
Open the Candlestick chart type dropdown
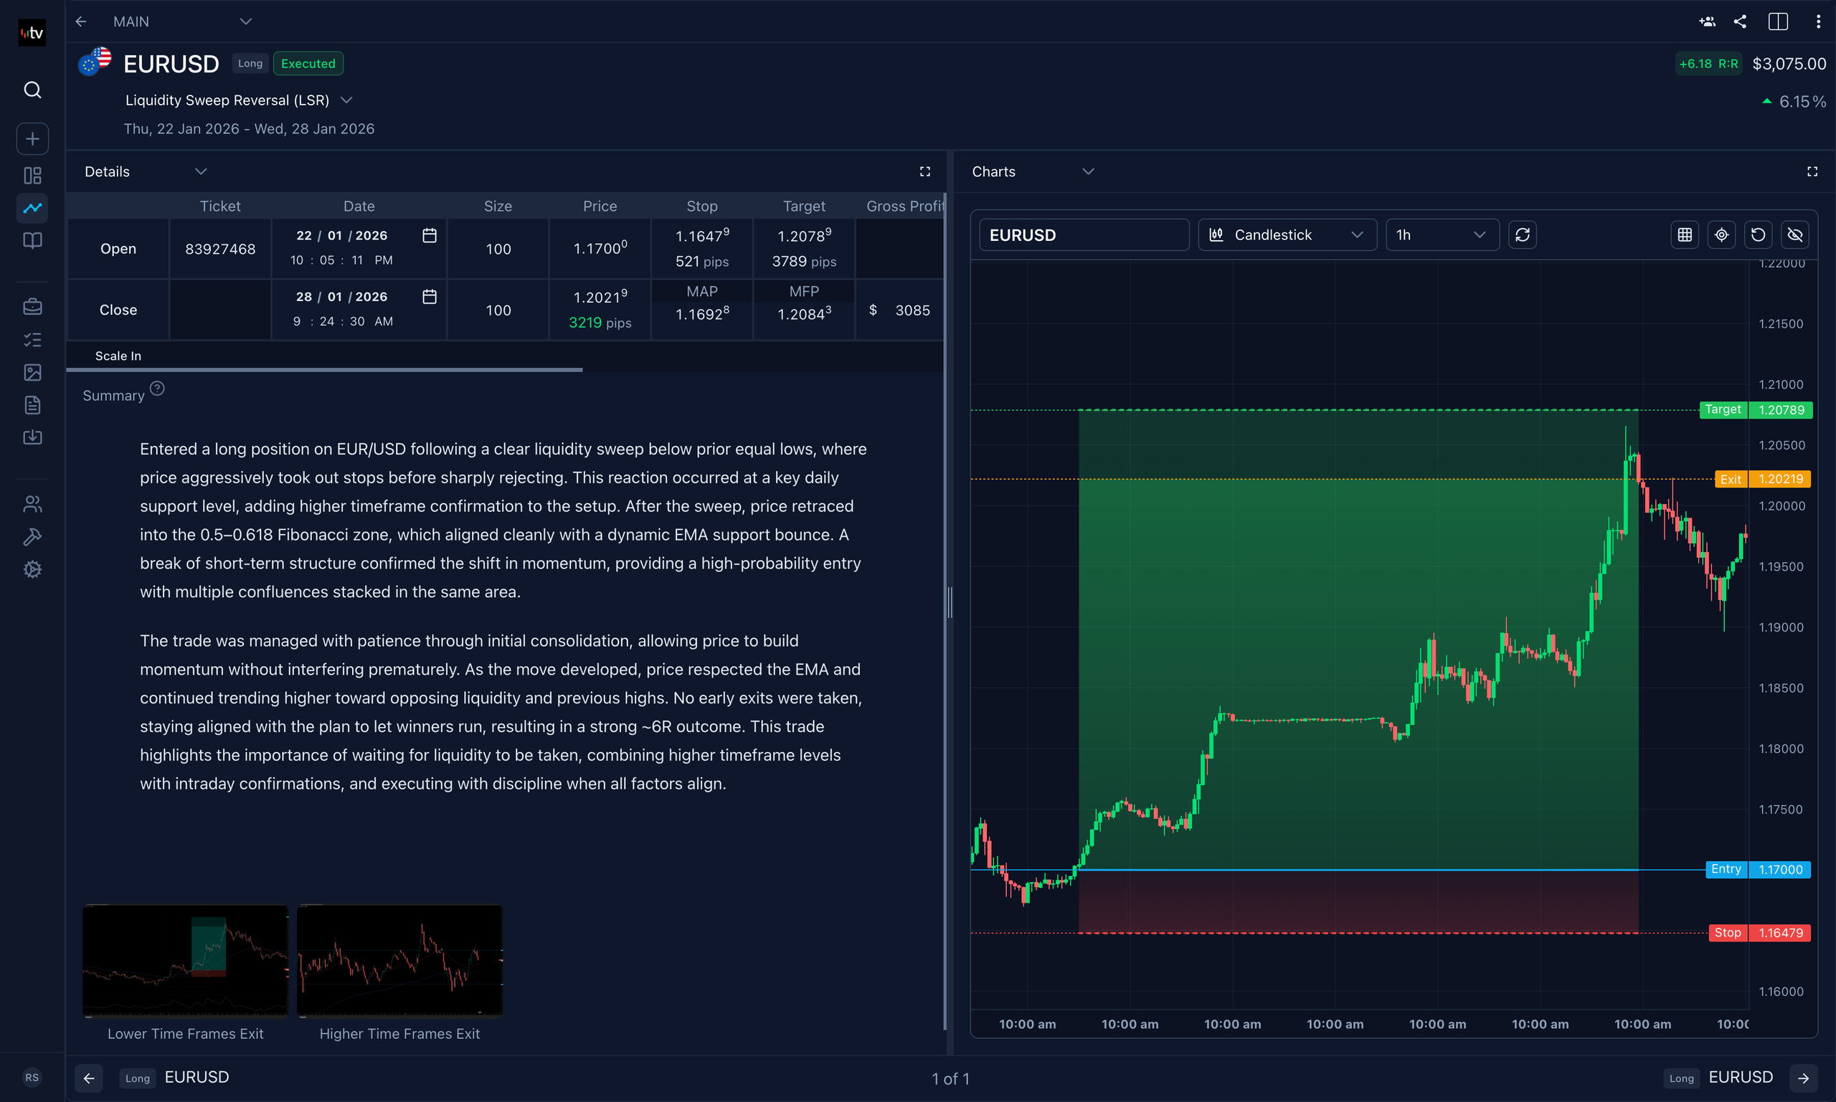tap(1287, 234)
